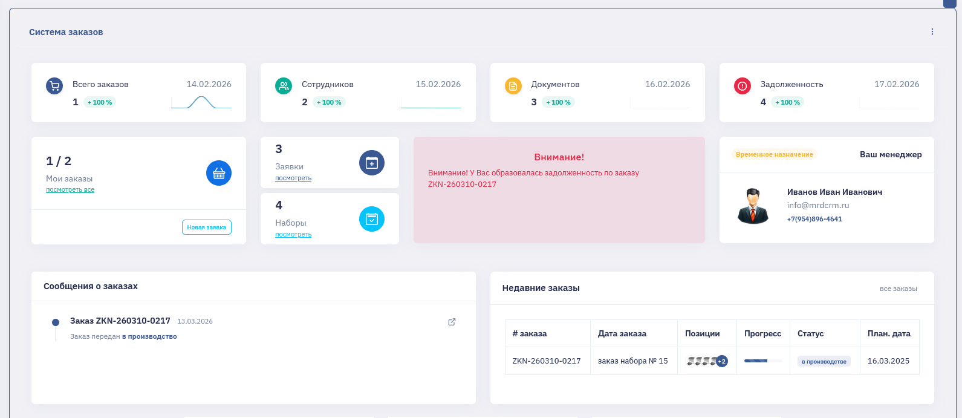Screen dimensions: 962x418
Task: Click planned date 16.03.2025 cell
Action: [889, 361]
